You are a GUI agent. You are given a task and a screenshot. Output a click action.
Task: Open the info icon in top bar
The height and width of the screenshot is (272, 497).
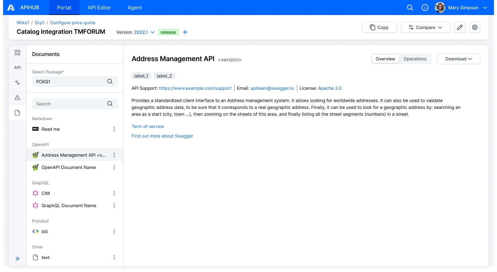[x=425, y=8]
